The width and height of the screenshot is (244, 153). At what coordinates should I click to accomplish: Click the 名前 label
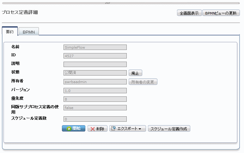click(x=15, y=47)
